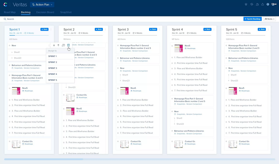Open Sprint 3 column kebab menu
The height and width of the screenshot is (164, 279).
[x=160, y=29]
